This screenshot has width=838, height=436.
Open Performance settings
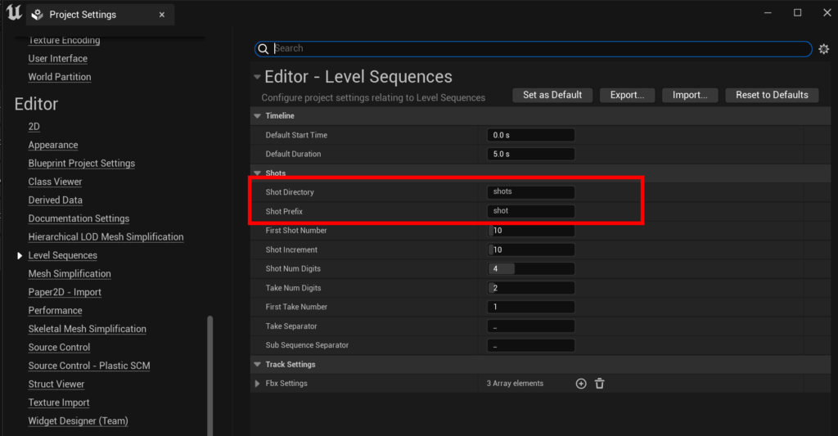pos(55,311)
